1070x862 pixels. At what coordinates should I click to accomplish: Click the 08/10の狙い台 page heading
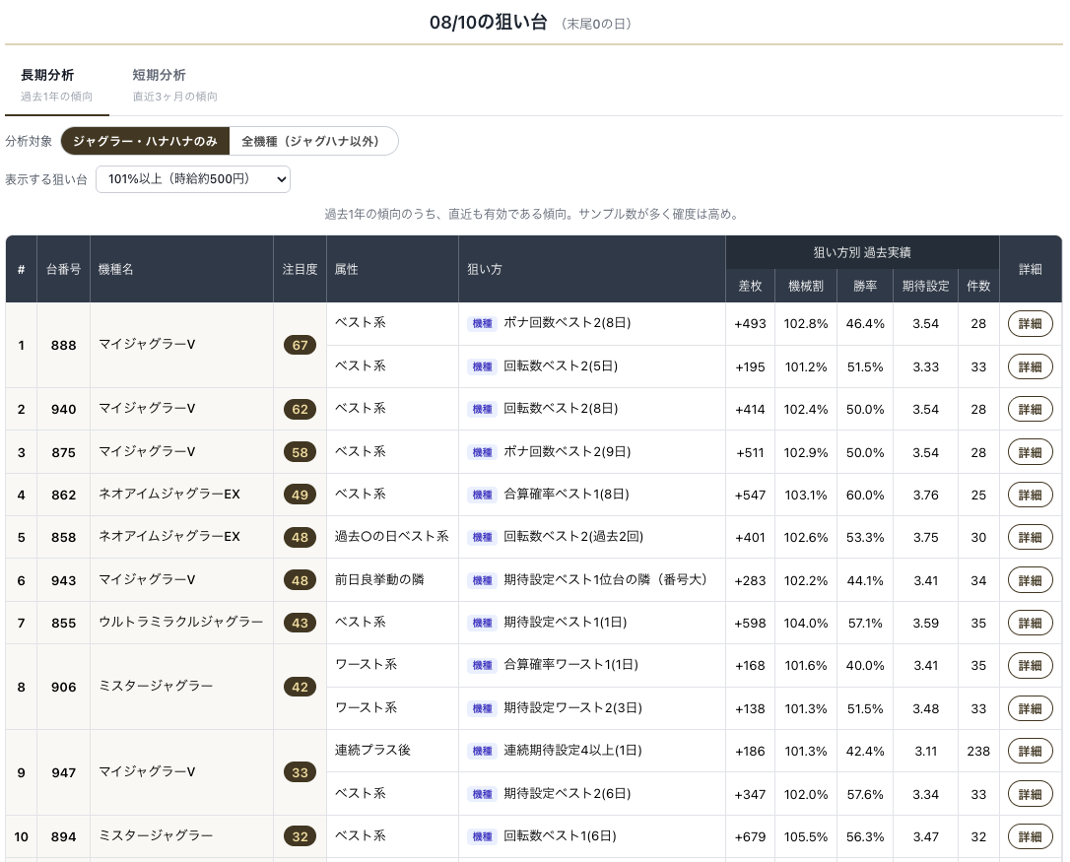[488, 23]
